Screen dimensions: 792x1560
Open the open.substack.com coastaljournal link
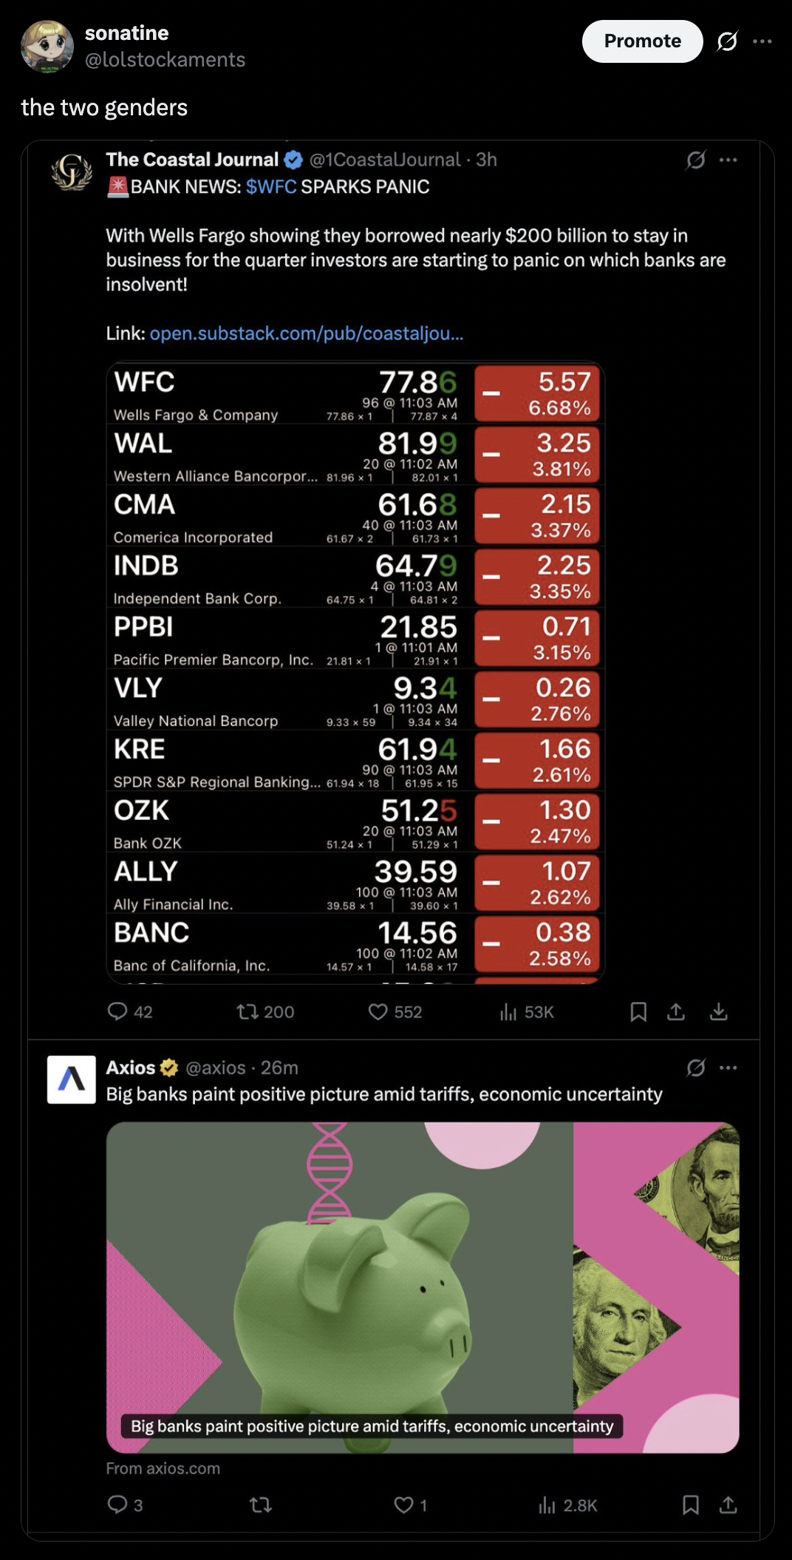point(307,333)
